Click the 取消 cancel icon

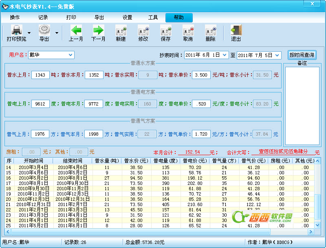tap(188, 30)
